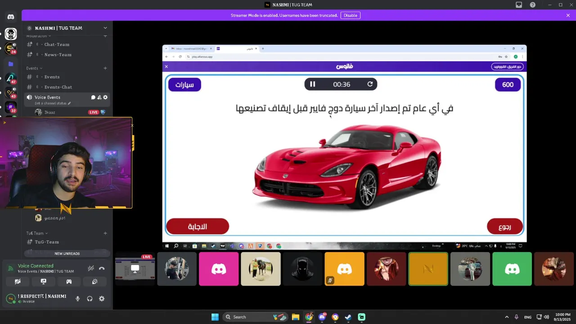Screen dimensions: 576x324
Task: Select the man-with-horse participant tile
Action: pos(261,269)
